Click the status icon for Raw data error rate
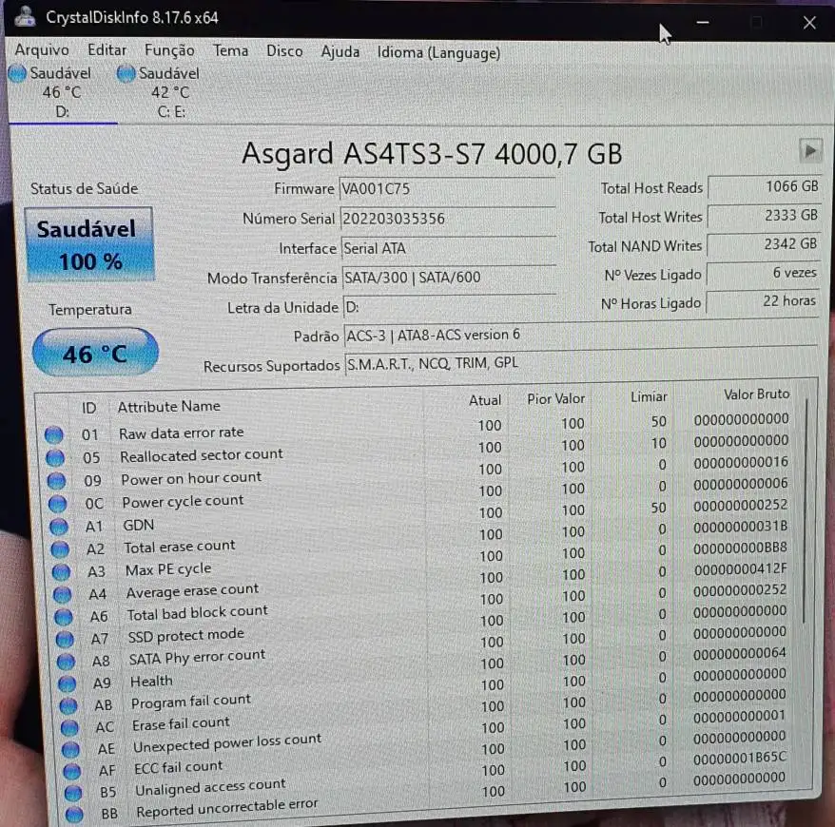 click(x=53, y=434)
